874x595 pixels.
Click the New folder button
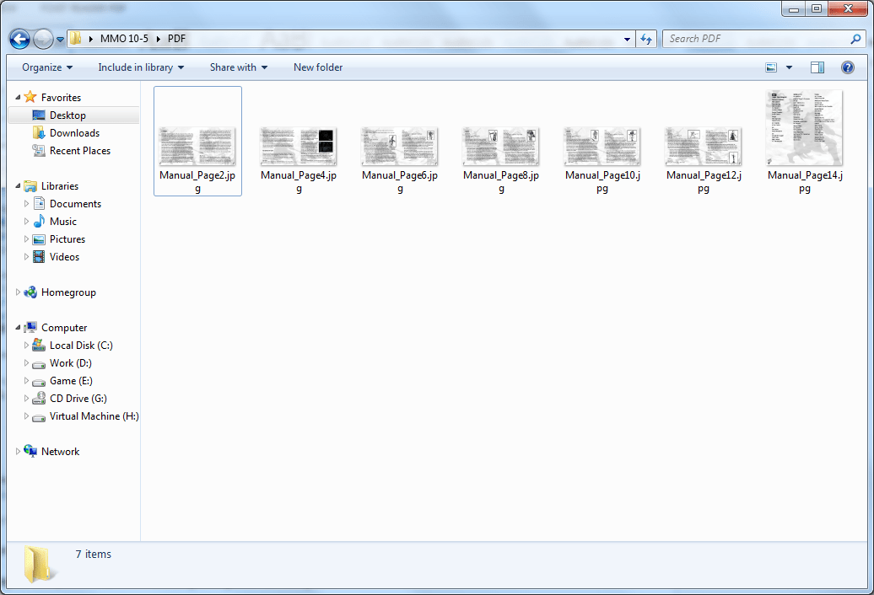[x=318, y=67]
